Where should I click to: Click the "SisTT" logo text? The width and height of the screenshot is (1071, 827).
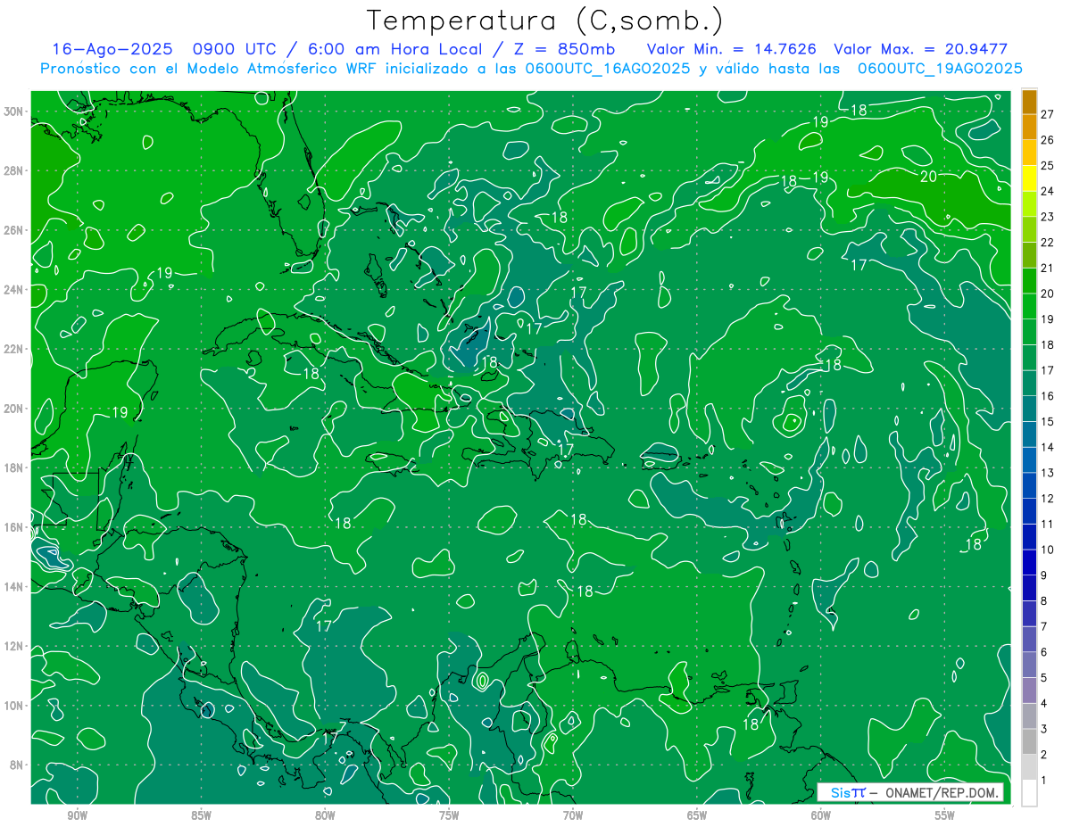pos(847,792)
